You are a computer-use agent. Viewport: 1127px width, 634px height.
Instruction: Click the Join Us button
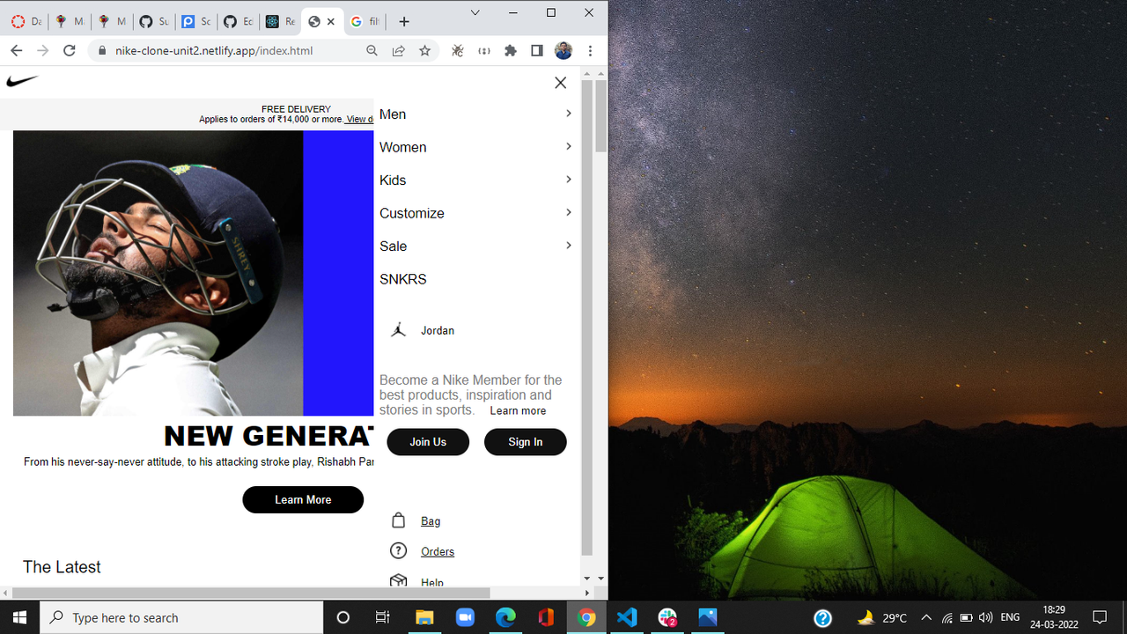pos(428,442)
